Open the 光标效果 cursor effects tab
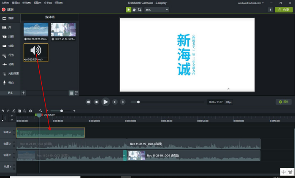 tap(11, 73)
